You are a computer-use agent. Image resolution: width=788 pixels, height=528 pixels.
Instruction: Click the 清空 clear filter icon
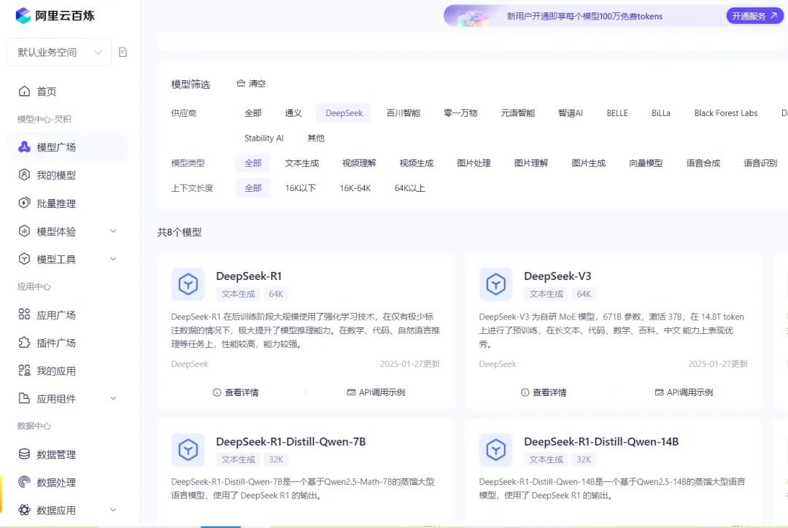tap(241, 83)
